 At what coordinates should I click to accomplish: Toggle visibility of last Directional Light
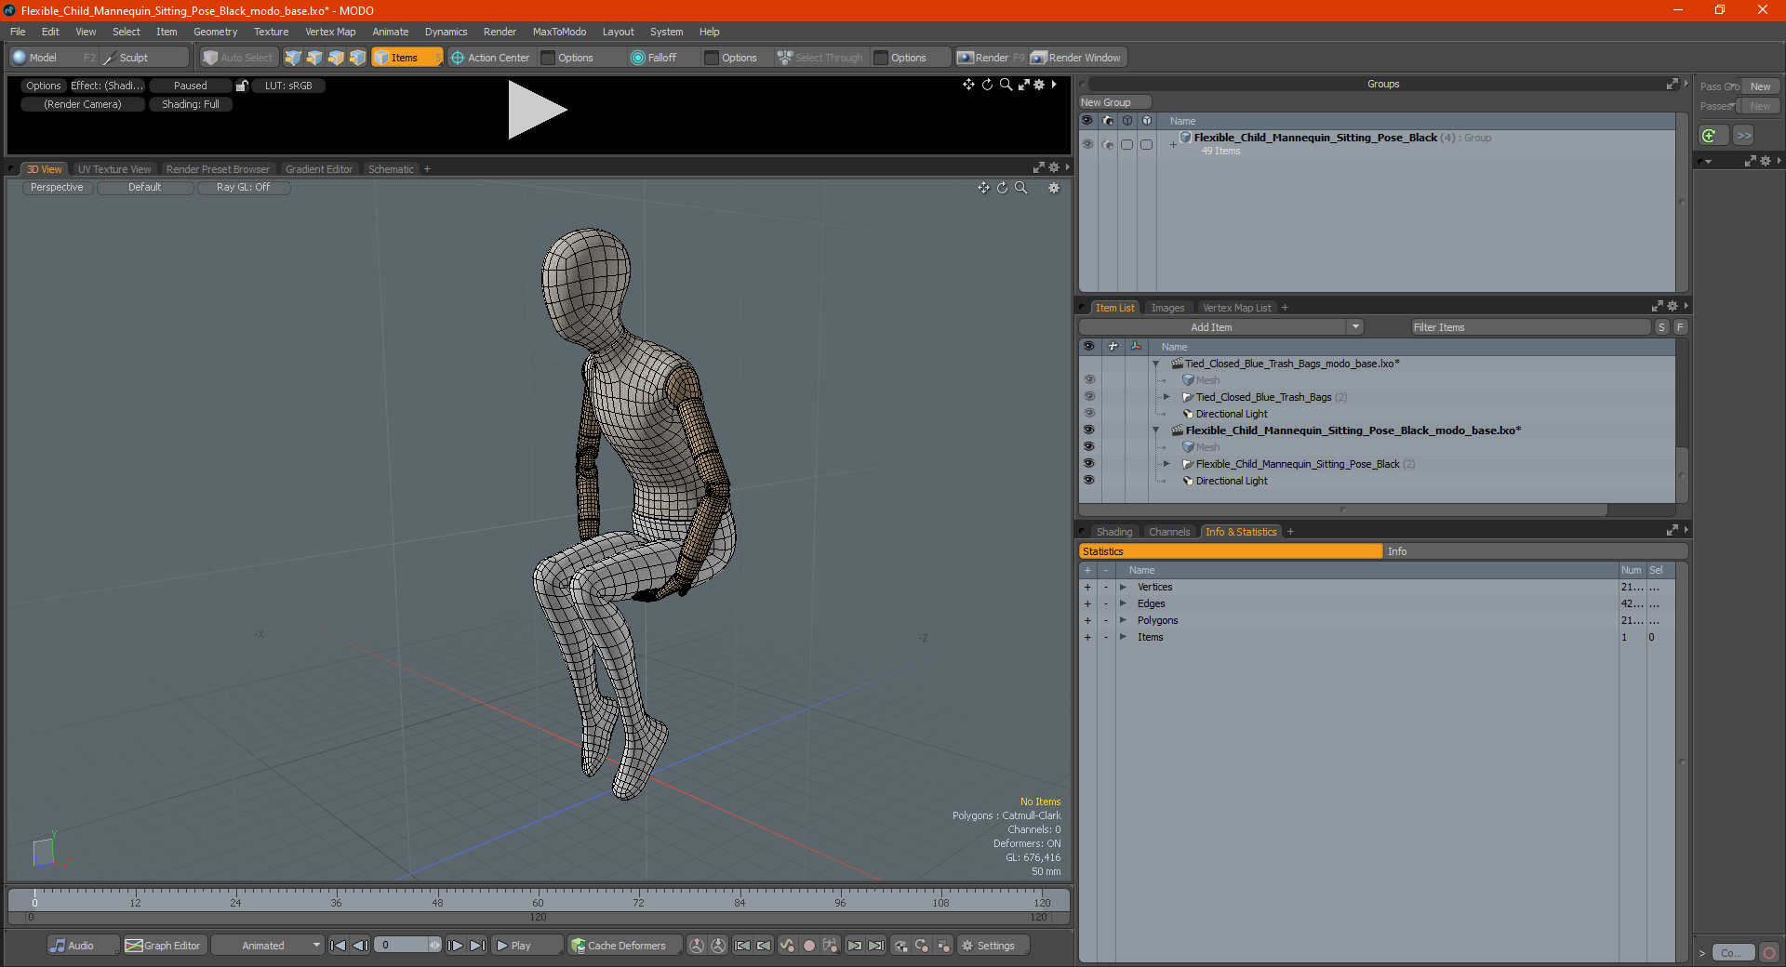click(x=1089, y=481)
